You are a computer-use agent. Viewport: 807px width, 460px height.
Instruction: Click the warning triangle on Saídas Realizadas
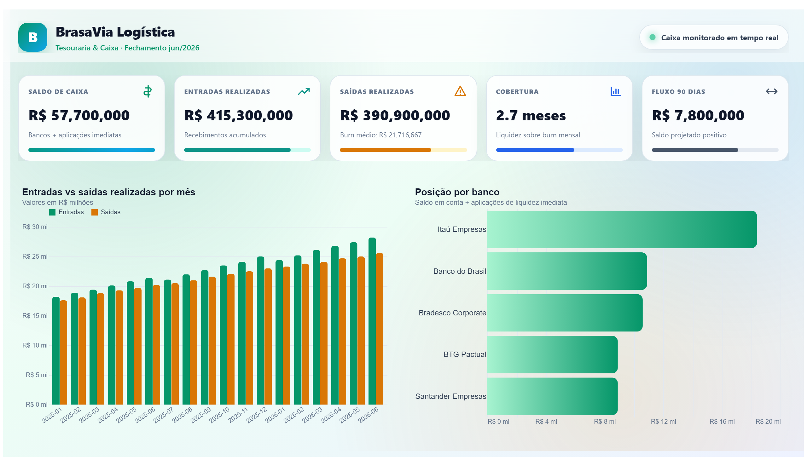coord(460,91)
